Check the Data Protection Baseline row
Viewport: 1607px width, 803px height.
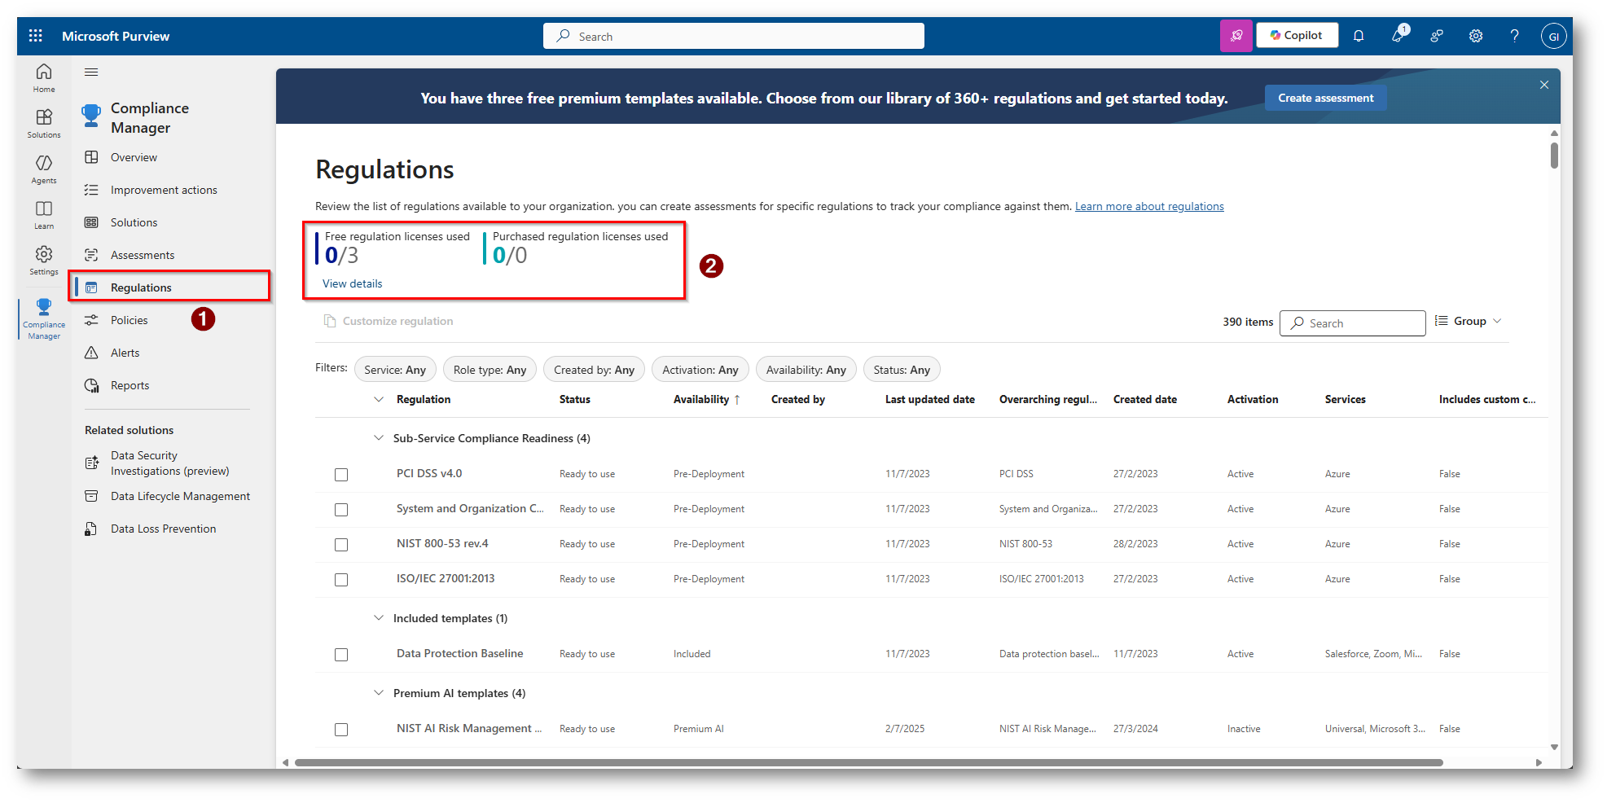(341, 655)
